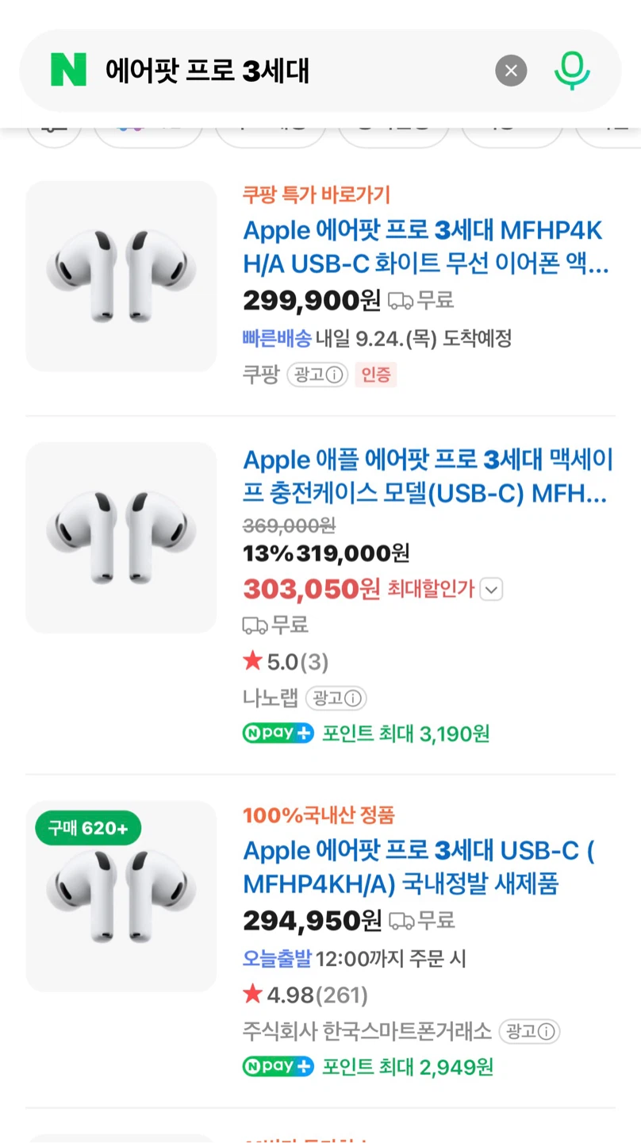This screenshot has height=1143, width=641.
Task: Tap the green Naver N logo
Action: click(68, 71)
